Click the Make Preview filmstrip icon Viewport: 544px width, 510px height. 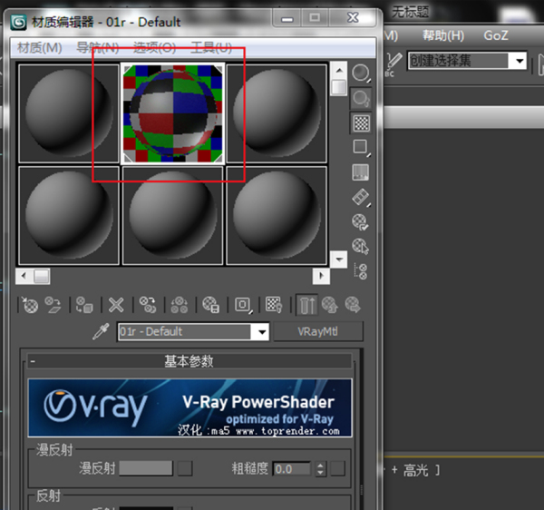tap(361, 197)
